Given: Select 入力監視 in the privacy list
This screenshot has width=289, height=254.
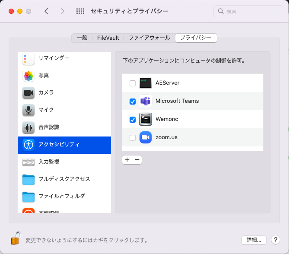Looking at the screenshot, I should (64, 162).
